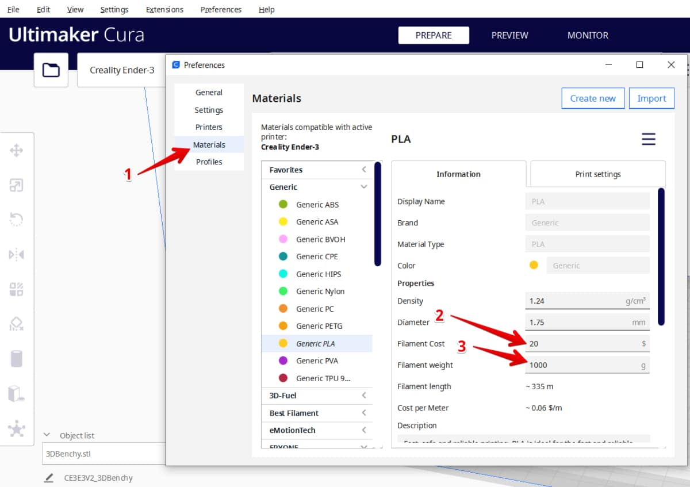The image size is (690, 487).
Task: Select the Mirror tool in left toolbar
Action: point(17,255)
